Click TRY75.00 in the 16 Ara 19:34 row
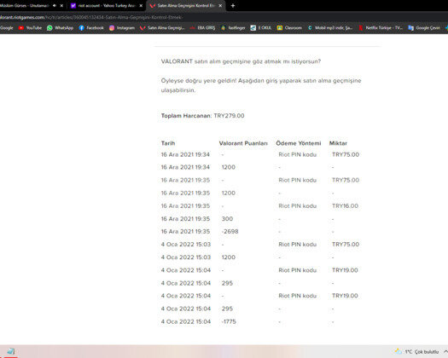This screenshot has width=448, height=358. pos(346,154)
